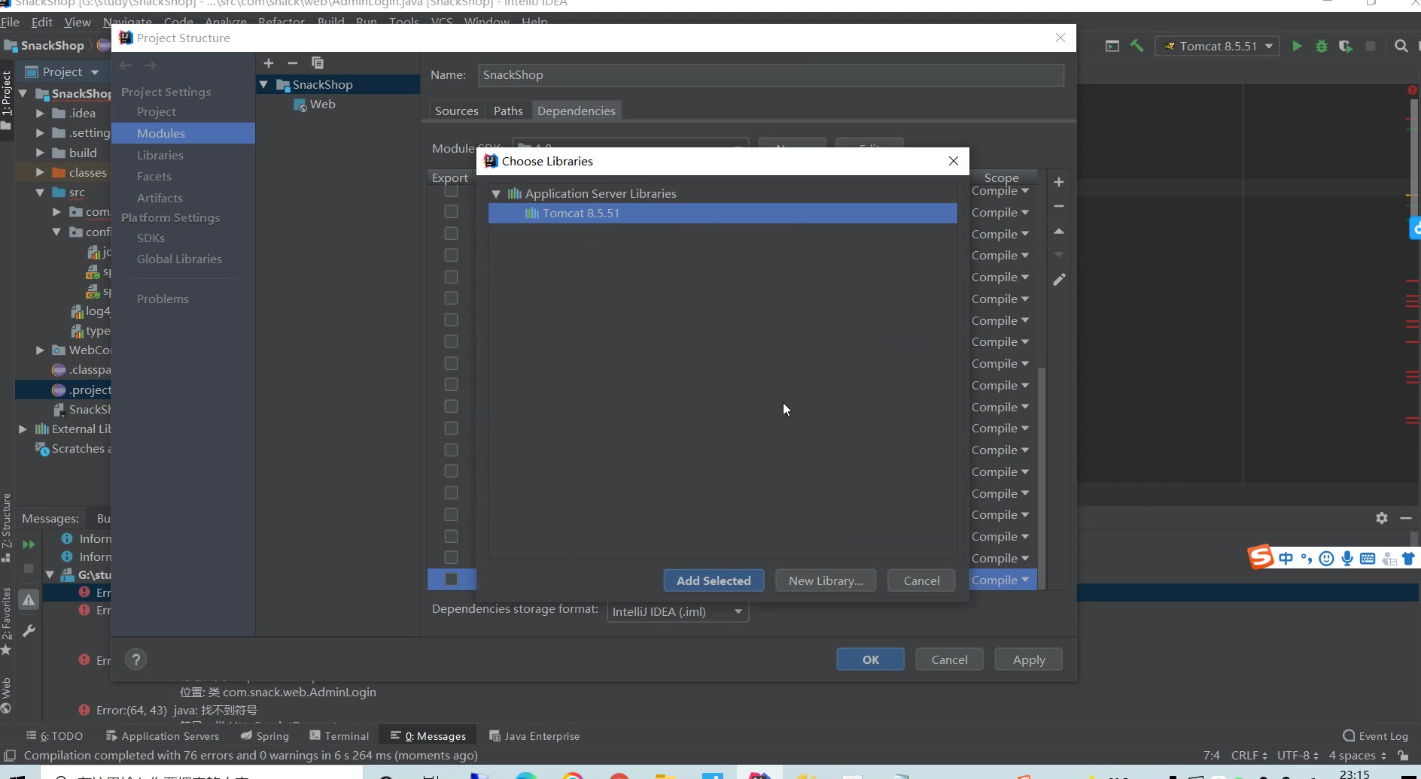This screenshot has height=779, width=1421.
Task: Click the add module plus icon
Action: tap(269, 63)
